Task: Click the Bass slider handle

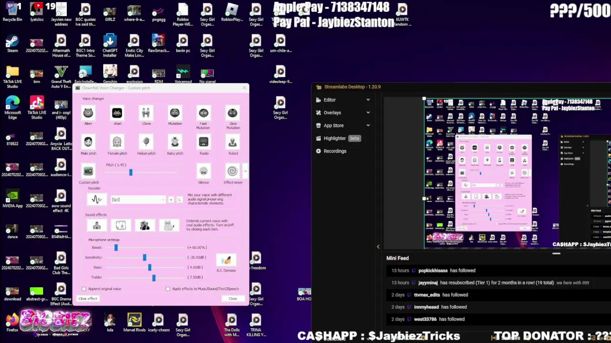Action: pos(149,267)
